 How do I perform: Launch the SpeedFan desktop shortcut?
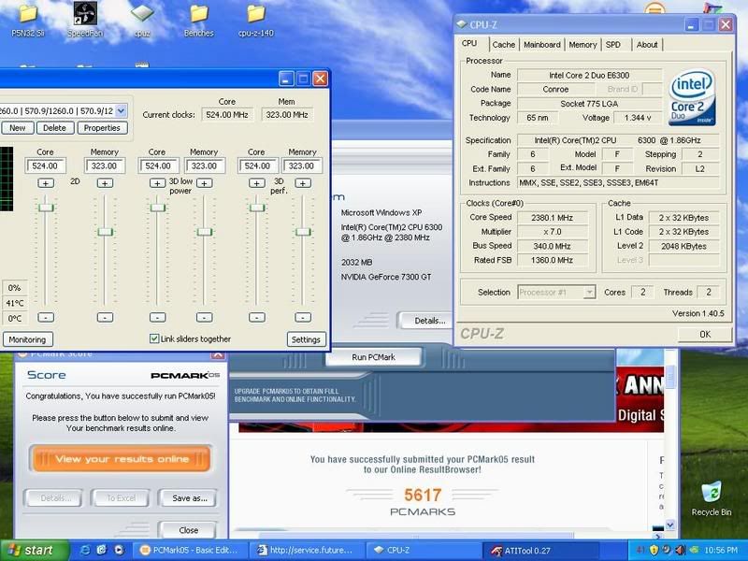pos(85,19)
